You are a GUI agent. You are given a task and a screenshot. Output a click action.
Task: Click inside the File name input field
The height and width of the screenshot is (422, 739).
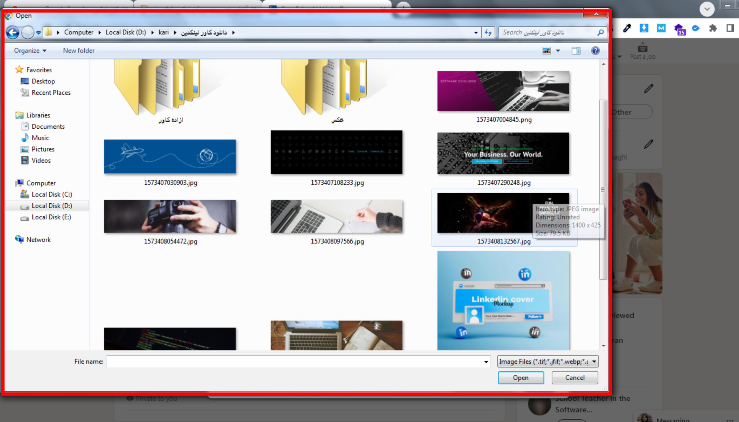pyautogui.click(x=290, y=361)
